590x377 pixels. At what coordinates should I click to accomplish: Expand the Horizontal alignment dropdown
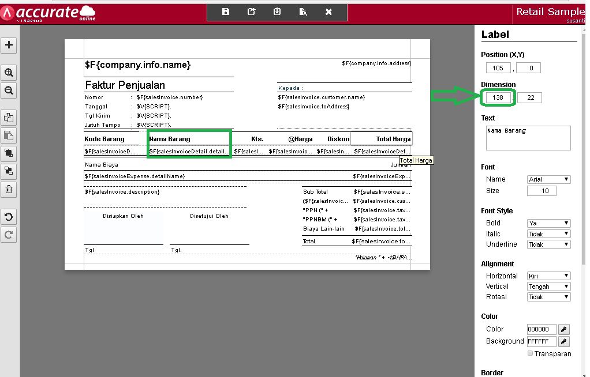[548, 276]
